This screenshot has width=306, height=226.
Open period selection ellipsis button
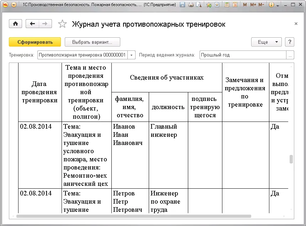point(290,55)
